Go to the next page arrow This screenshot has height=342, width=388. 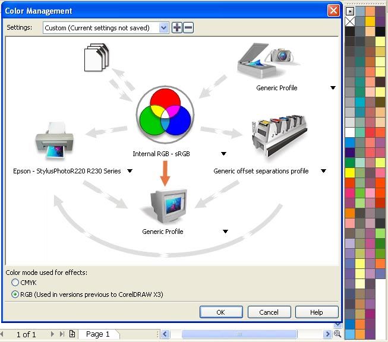tap(52, 334)
